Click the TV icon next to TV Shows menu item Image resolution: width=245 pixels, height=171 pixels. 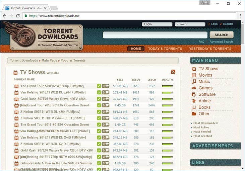[x=194, y=69]
